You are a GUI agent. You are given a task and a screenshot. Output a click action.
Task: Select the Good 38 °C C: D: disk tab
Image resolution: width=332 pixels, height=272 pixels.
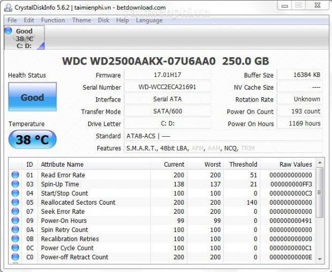[x=24, y=38]
